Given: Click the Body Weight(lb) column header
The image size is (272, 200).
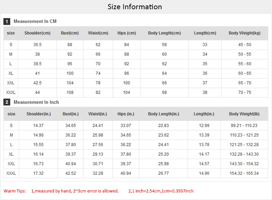Looking at the screenshot, I should click(x=244, y=114).
